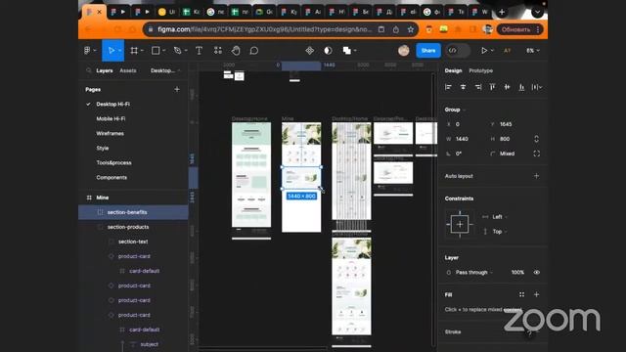Image resolution: width=626 pixels, height=352 pixels.
Task: Toggle independent corners icon
Action: (x=537, y=154)
